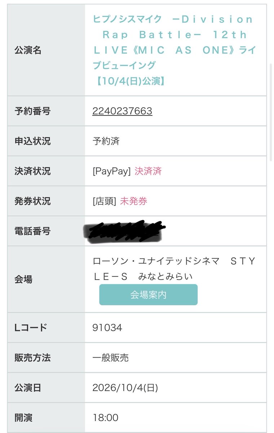Click the [PayPay] payment method text
274x433 pixels.
tap(111, 171)
